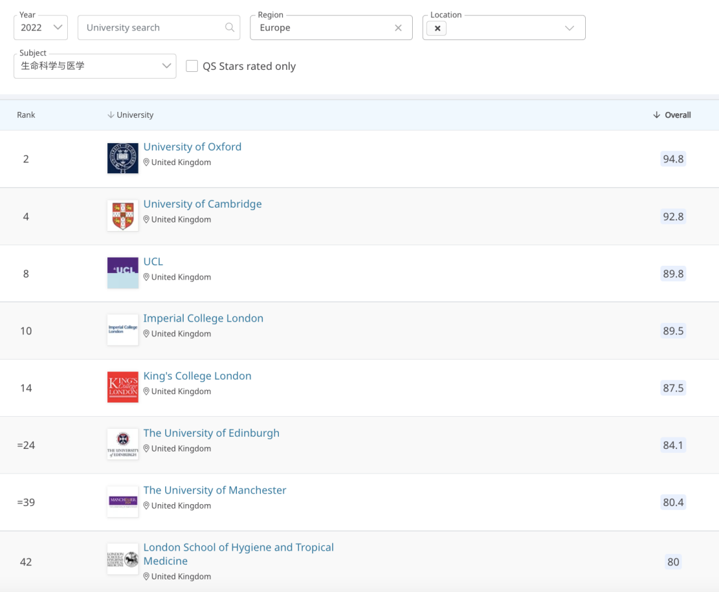Sort by the University column header

click(130, 115)
